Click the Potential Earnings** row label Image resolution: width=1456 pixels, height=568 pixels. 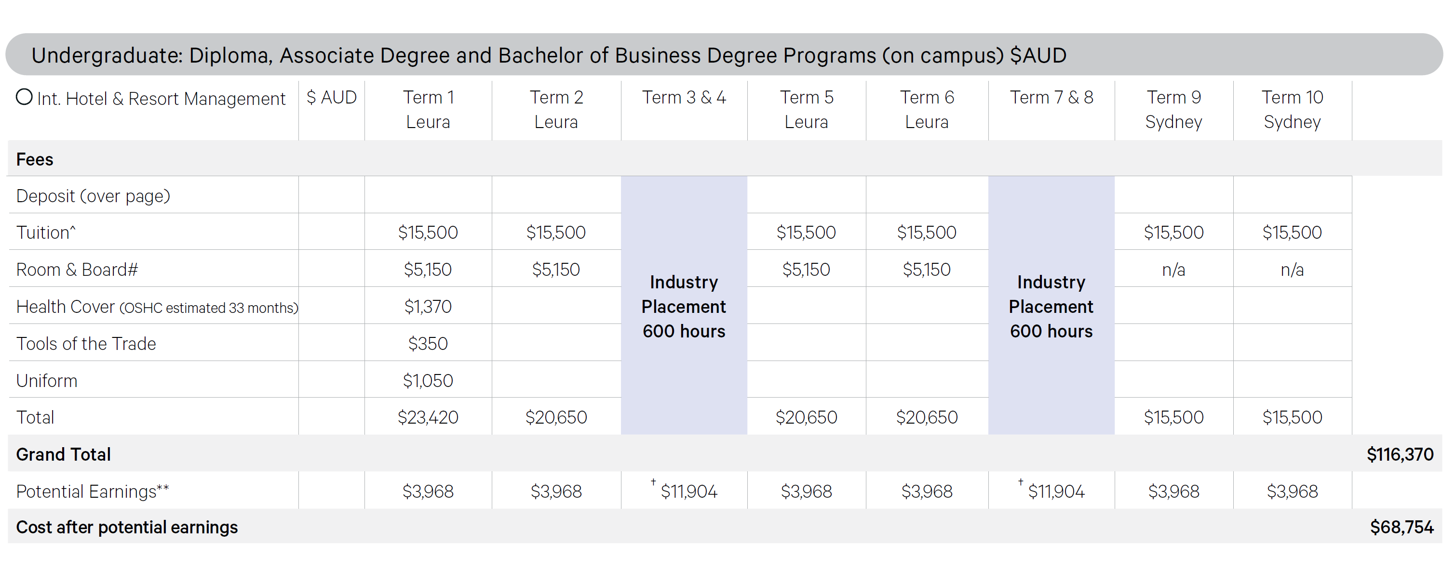tap(92, 491)
